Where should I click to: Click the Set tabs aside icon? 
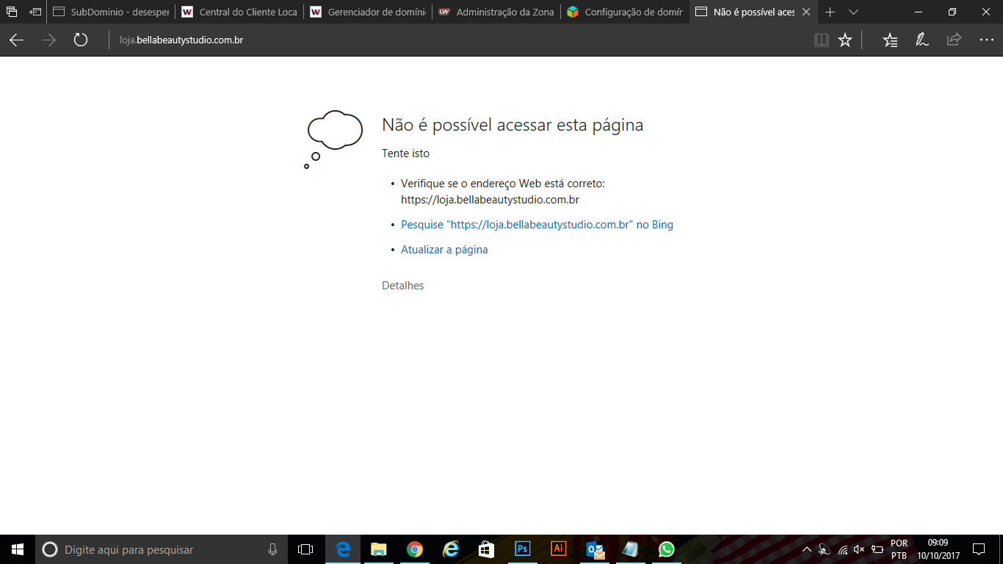point(35,12)
